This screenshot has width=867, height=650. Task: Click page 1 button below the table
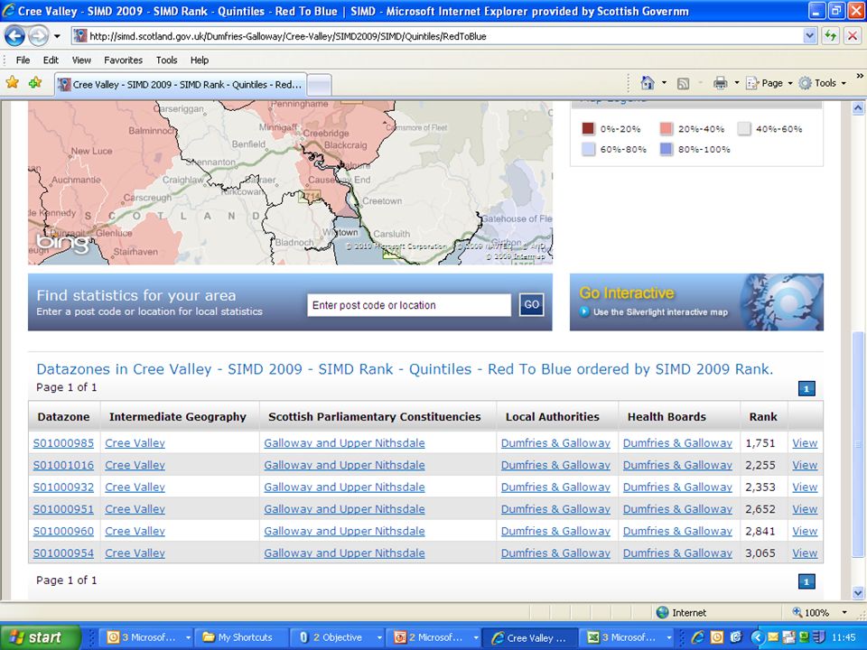click(x=806, y=581)
